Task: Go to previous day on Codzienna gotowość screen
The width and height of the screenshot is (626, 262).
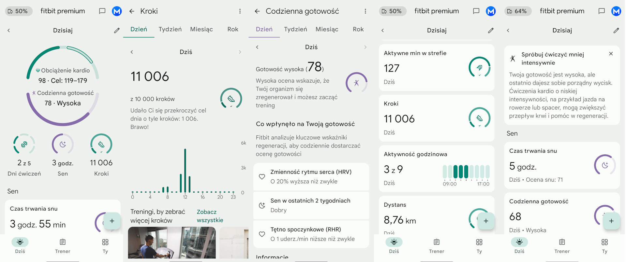Action: click(257, 47)
